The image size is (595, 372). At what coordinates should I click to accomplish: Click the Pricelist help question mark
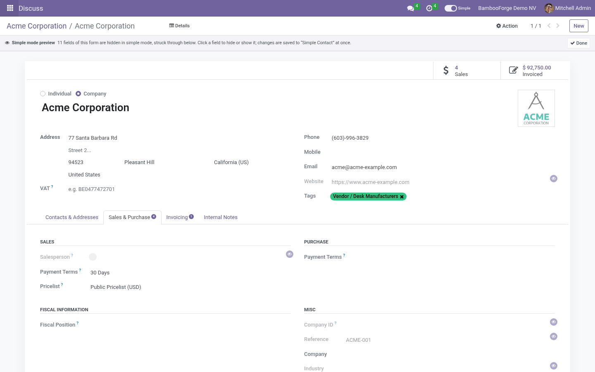62,285
